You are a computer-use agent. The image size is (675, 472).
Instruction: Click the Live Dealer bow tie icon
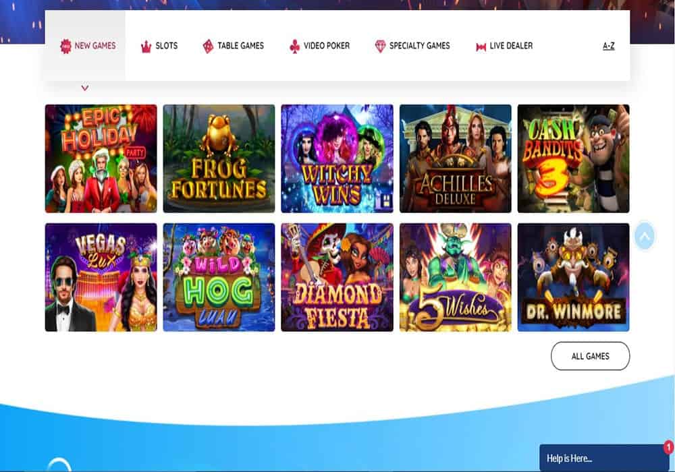pyautogui.click(x=481, y=47)
